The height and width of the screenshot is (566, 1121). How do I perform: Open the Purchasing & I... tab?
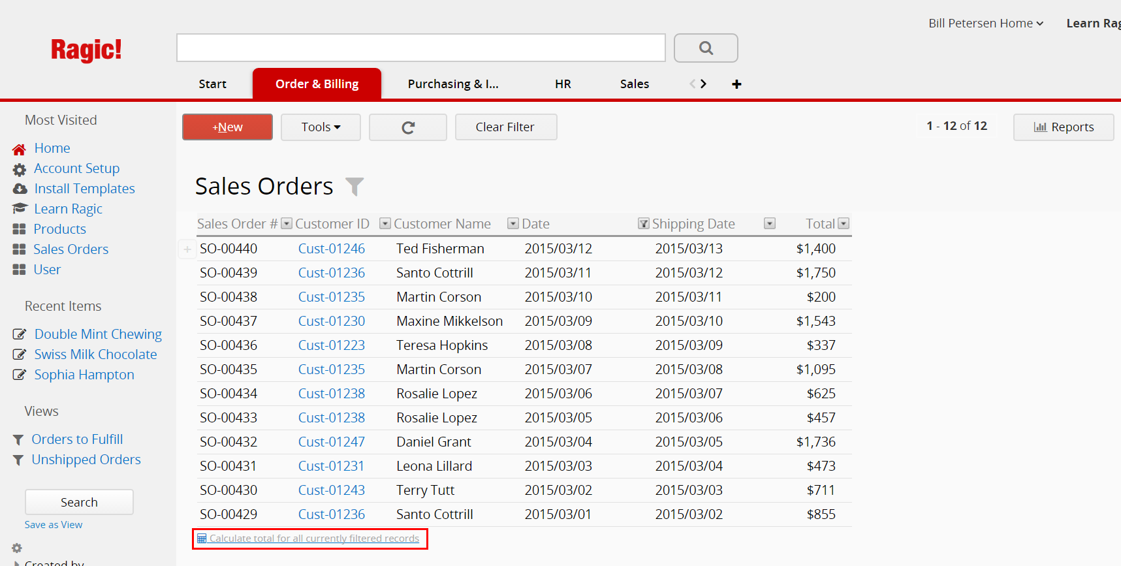pyautogui.click(x=453, y=84)
